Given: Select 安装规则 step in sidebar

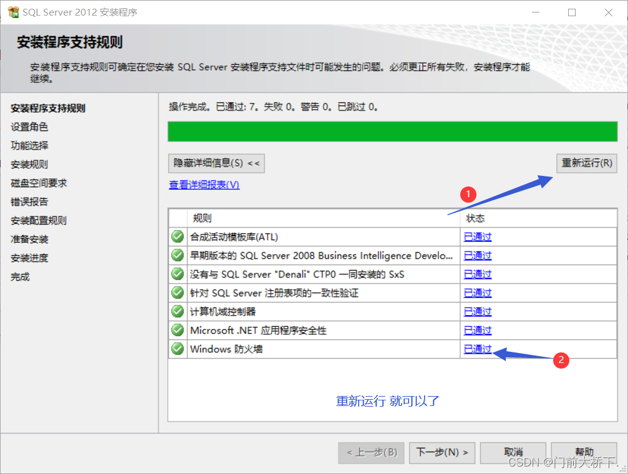Looking at the screenshot, I should pos(29,164).
